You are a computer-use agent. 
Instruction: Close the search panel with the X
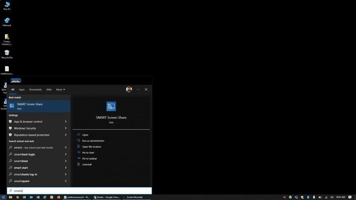146,89
